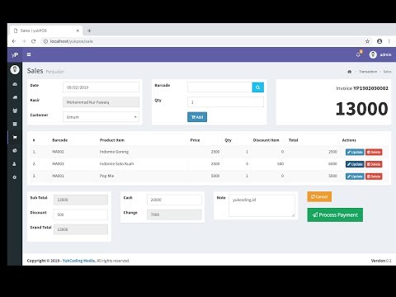Go back in browser history
Image resolution: width=396 pixels, height=297 pixels.
14,41
